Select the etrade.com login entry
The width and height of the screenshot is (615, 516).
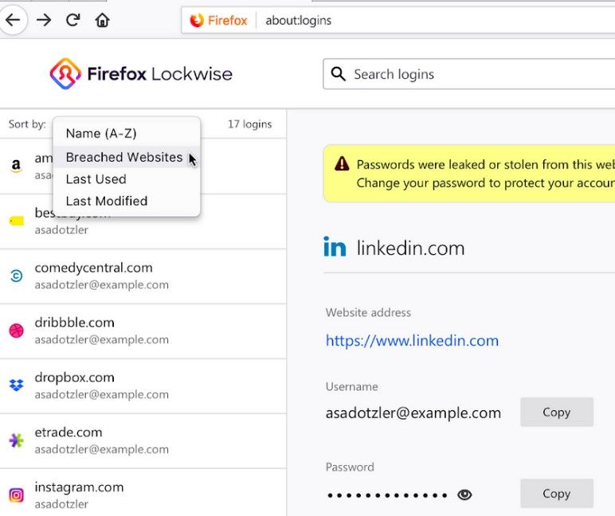(143, 440)
